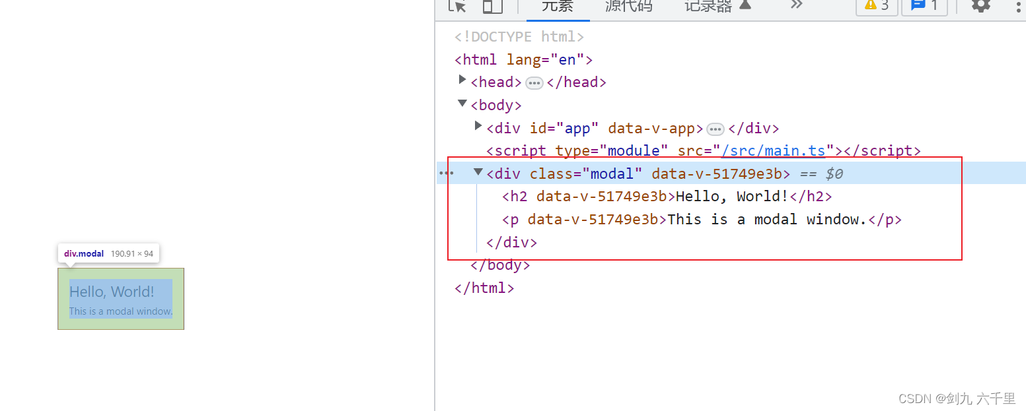Select the h2 Hello, World! row
This screenshot has height=411, width=1026.
667,197
